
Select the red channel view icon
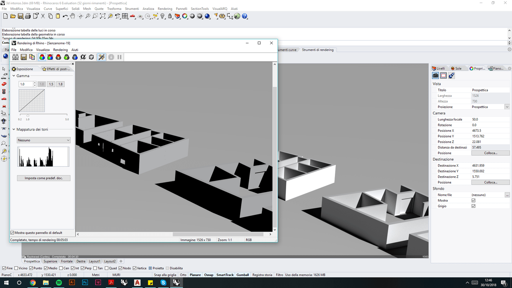(58, 57)
